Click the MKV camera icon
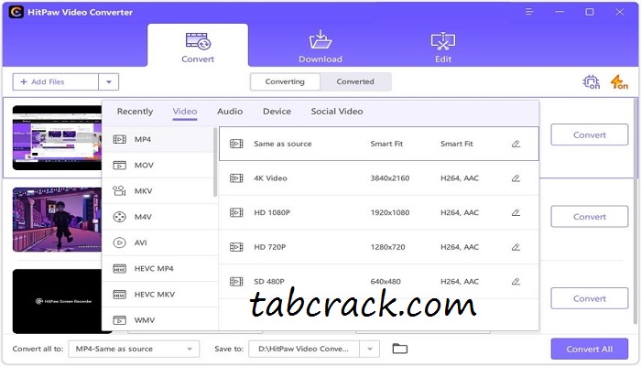Image resolution: width=641 pixels, height=366 pixels. (119, 190)
